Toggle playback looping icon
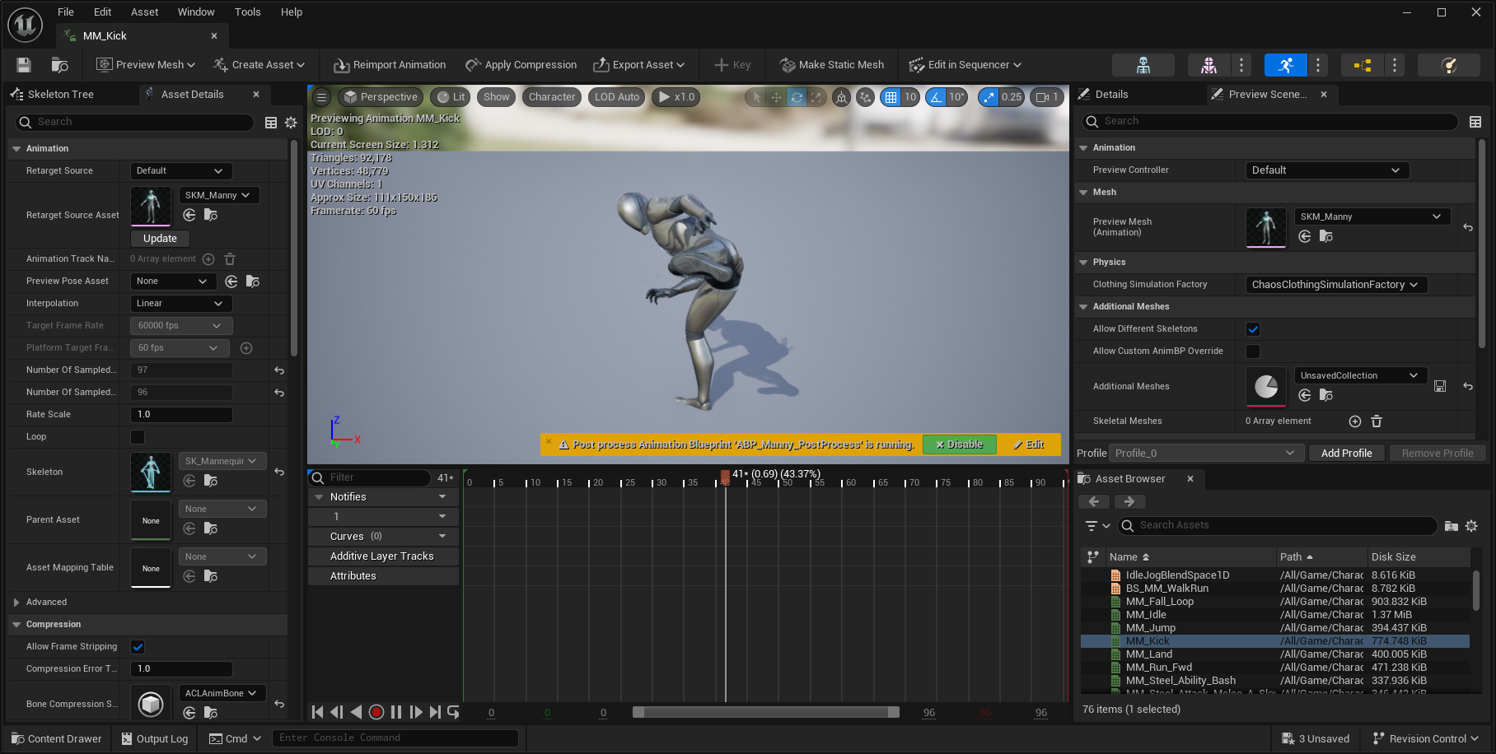This screenshot has height=754, width=1496. tap(453, 712)
